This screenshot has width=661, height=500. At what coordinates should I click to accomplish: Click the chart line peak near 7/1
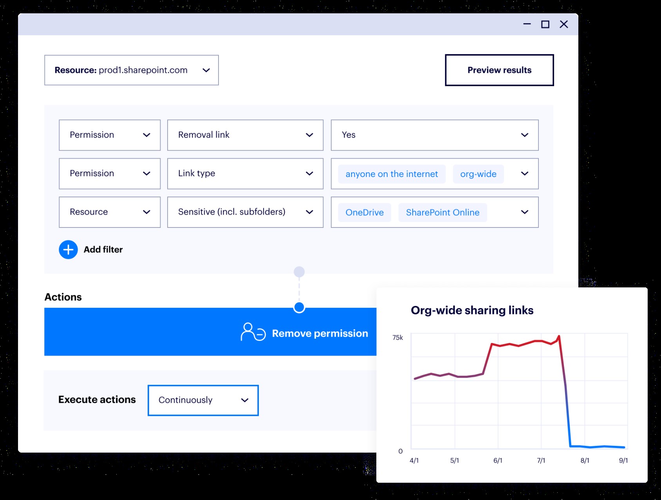click(x=558, y=336)
